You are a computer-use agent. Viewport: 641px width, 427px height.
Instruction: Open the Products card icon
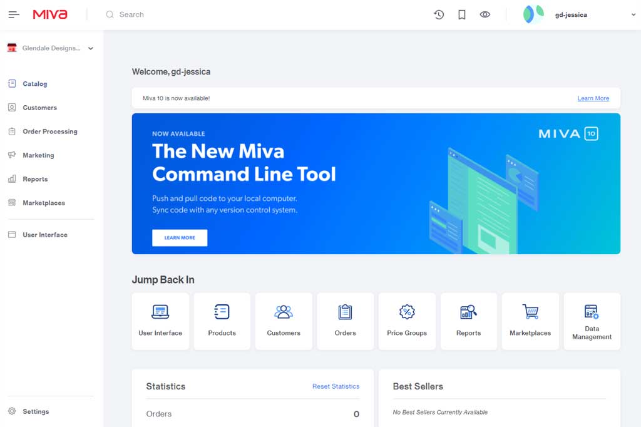click(222, 312)
